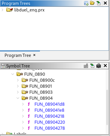Switch to the Program Tree tab
Viewport: 110px width, 136px height.
(x=18, y=55)
